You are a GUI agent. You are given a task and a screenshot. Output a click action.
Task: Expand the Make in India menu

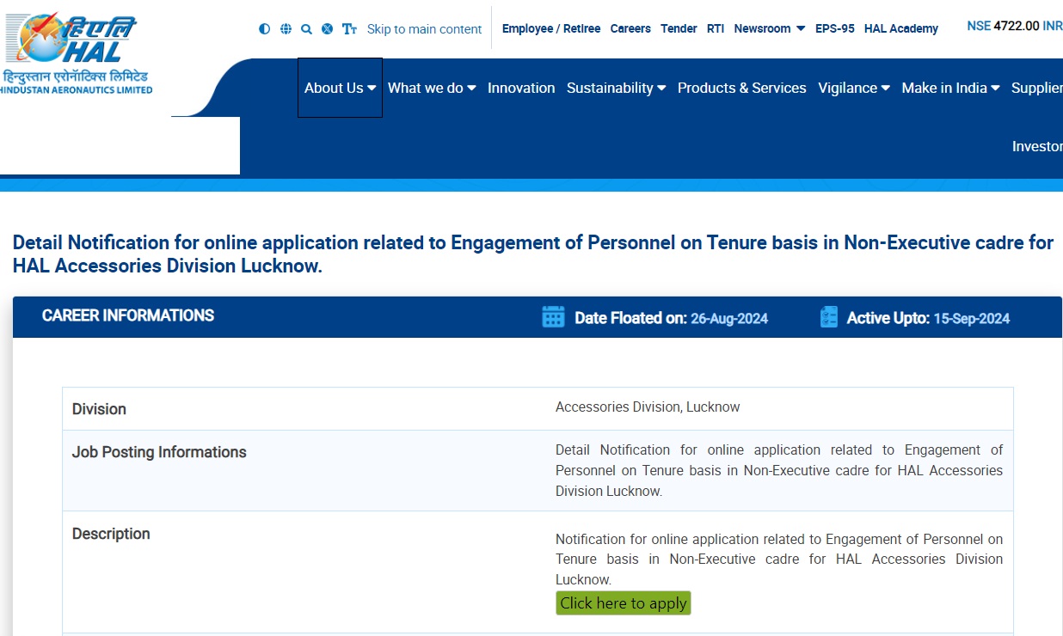950,88
